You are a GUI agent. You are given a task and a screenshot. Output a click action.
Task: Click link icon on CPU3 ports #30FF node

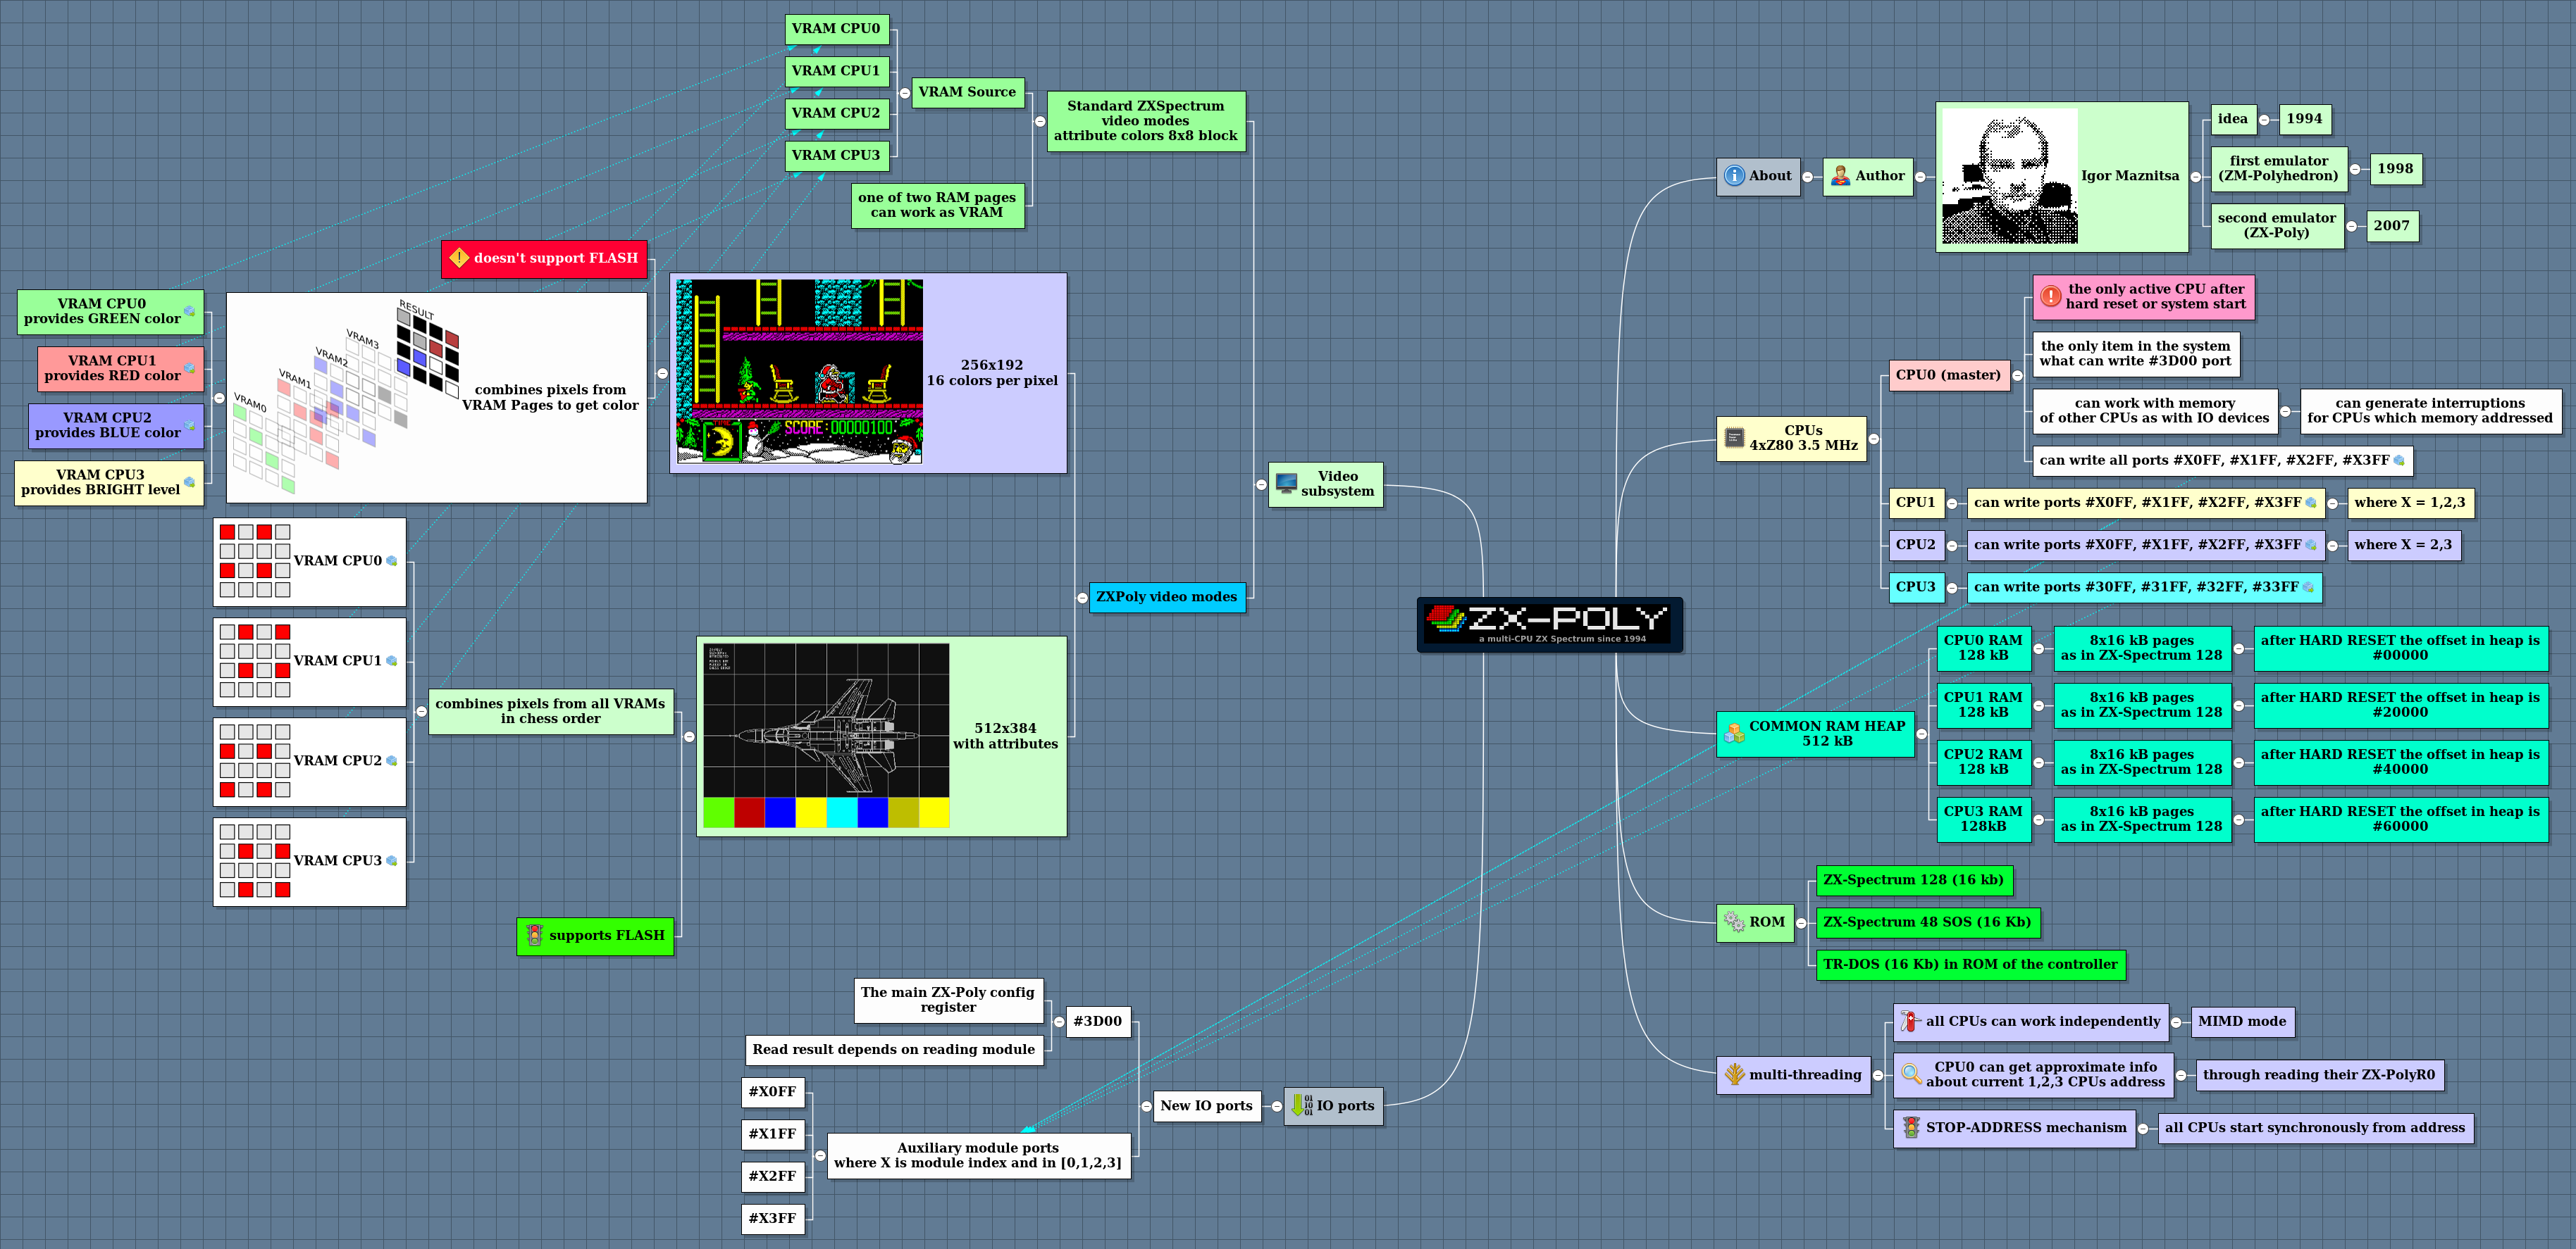coord(2308,587)
